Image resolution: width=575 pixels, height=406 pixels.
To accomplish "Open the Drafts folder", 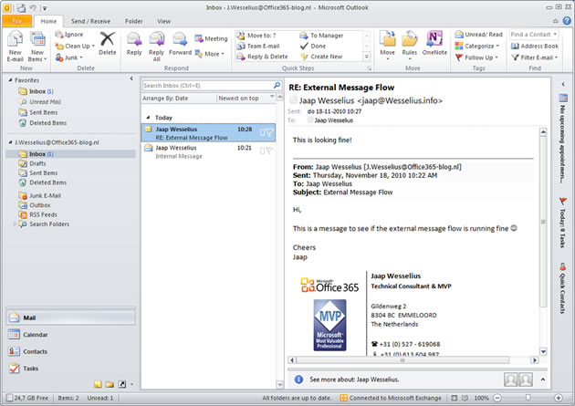I will [37, 163].
